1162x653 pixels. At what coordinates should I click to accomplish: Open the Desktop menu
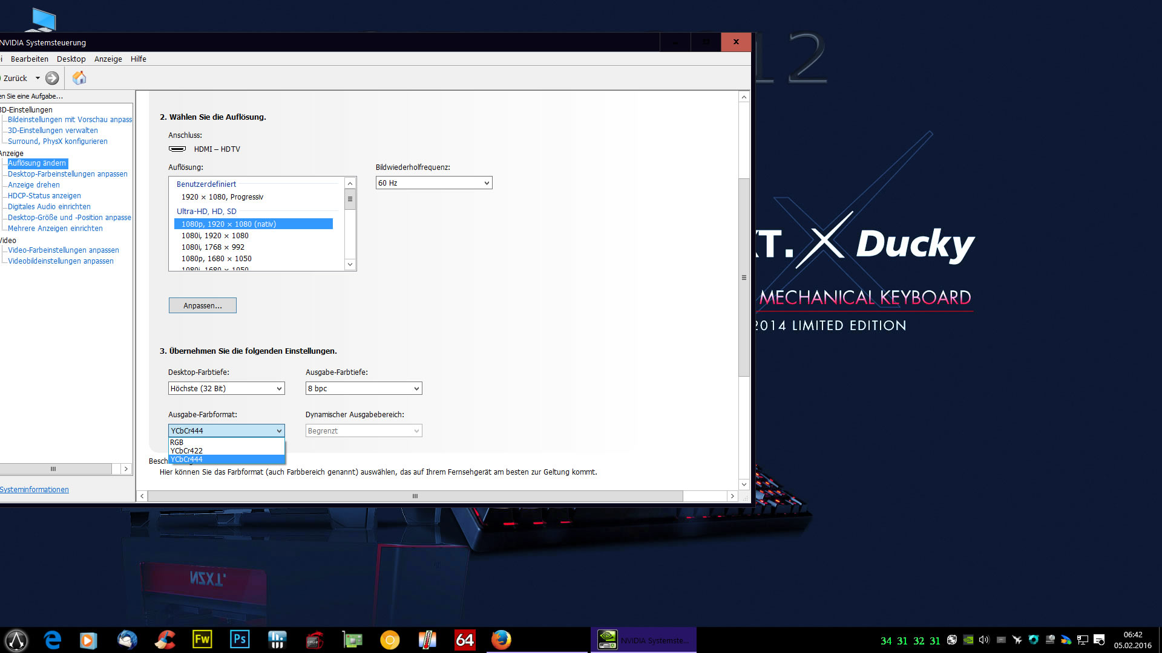71,59
